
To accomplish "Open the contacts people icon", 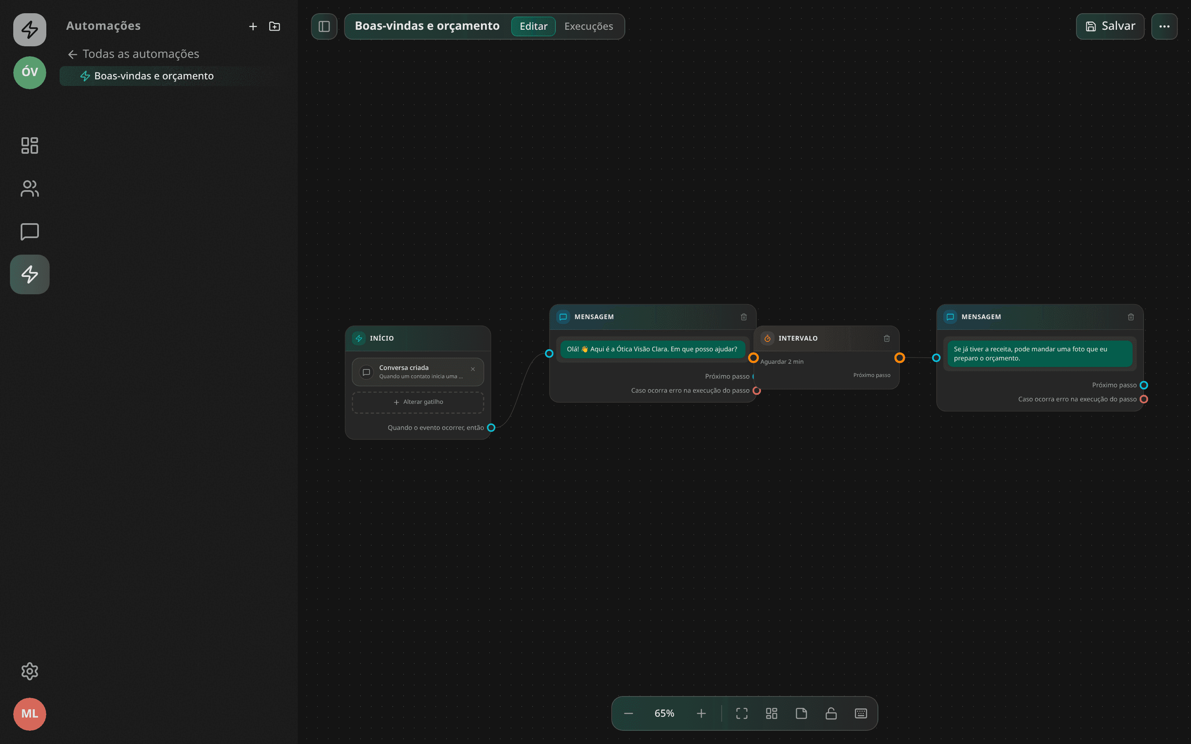I will click(29, 188).
